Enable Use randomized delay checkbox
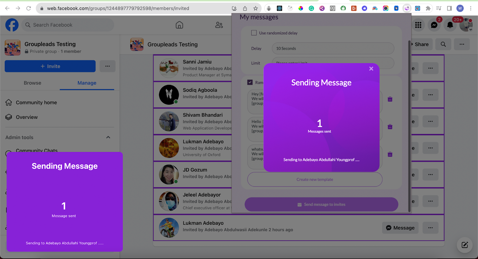 (x=254, y=33)
